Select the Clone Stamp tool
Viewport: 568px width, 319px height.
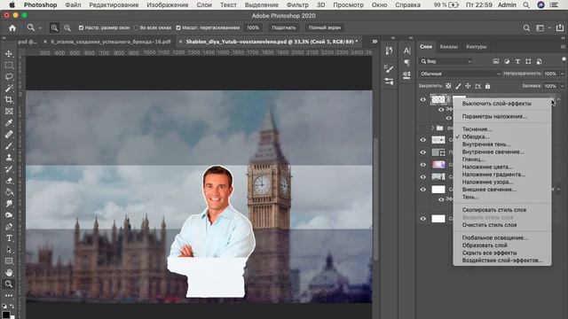tap(9, 158)
